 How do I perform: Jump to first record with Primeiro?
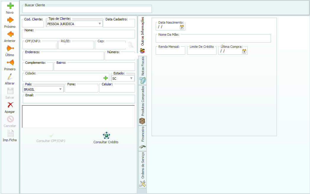(x=10, y=63)
